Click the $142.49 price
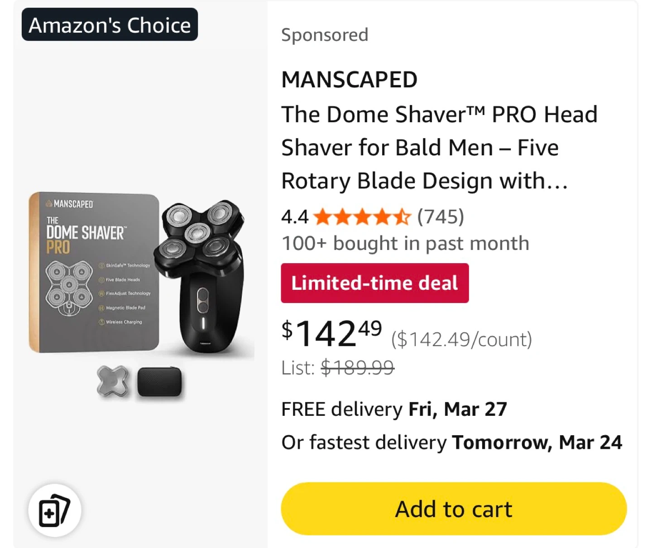This screenshot has height=548, width=652. 331,333
